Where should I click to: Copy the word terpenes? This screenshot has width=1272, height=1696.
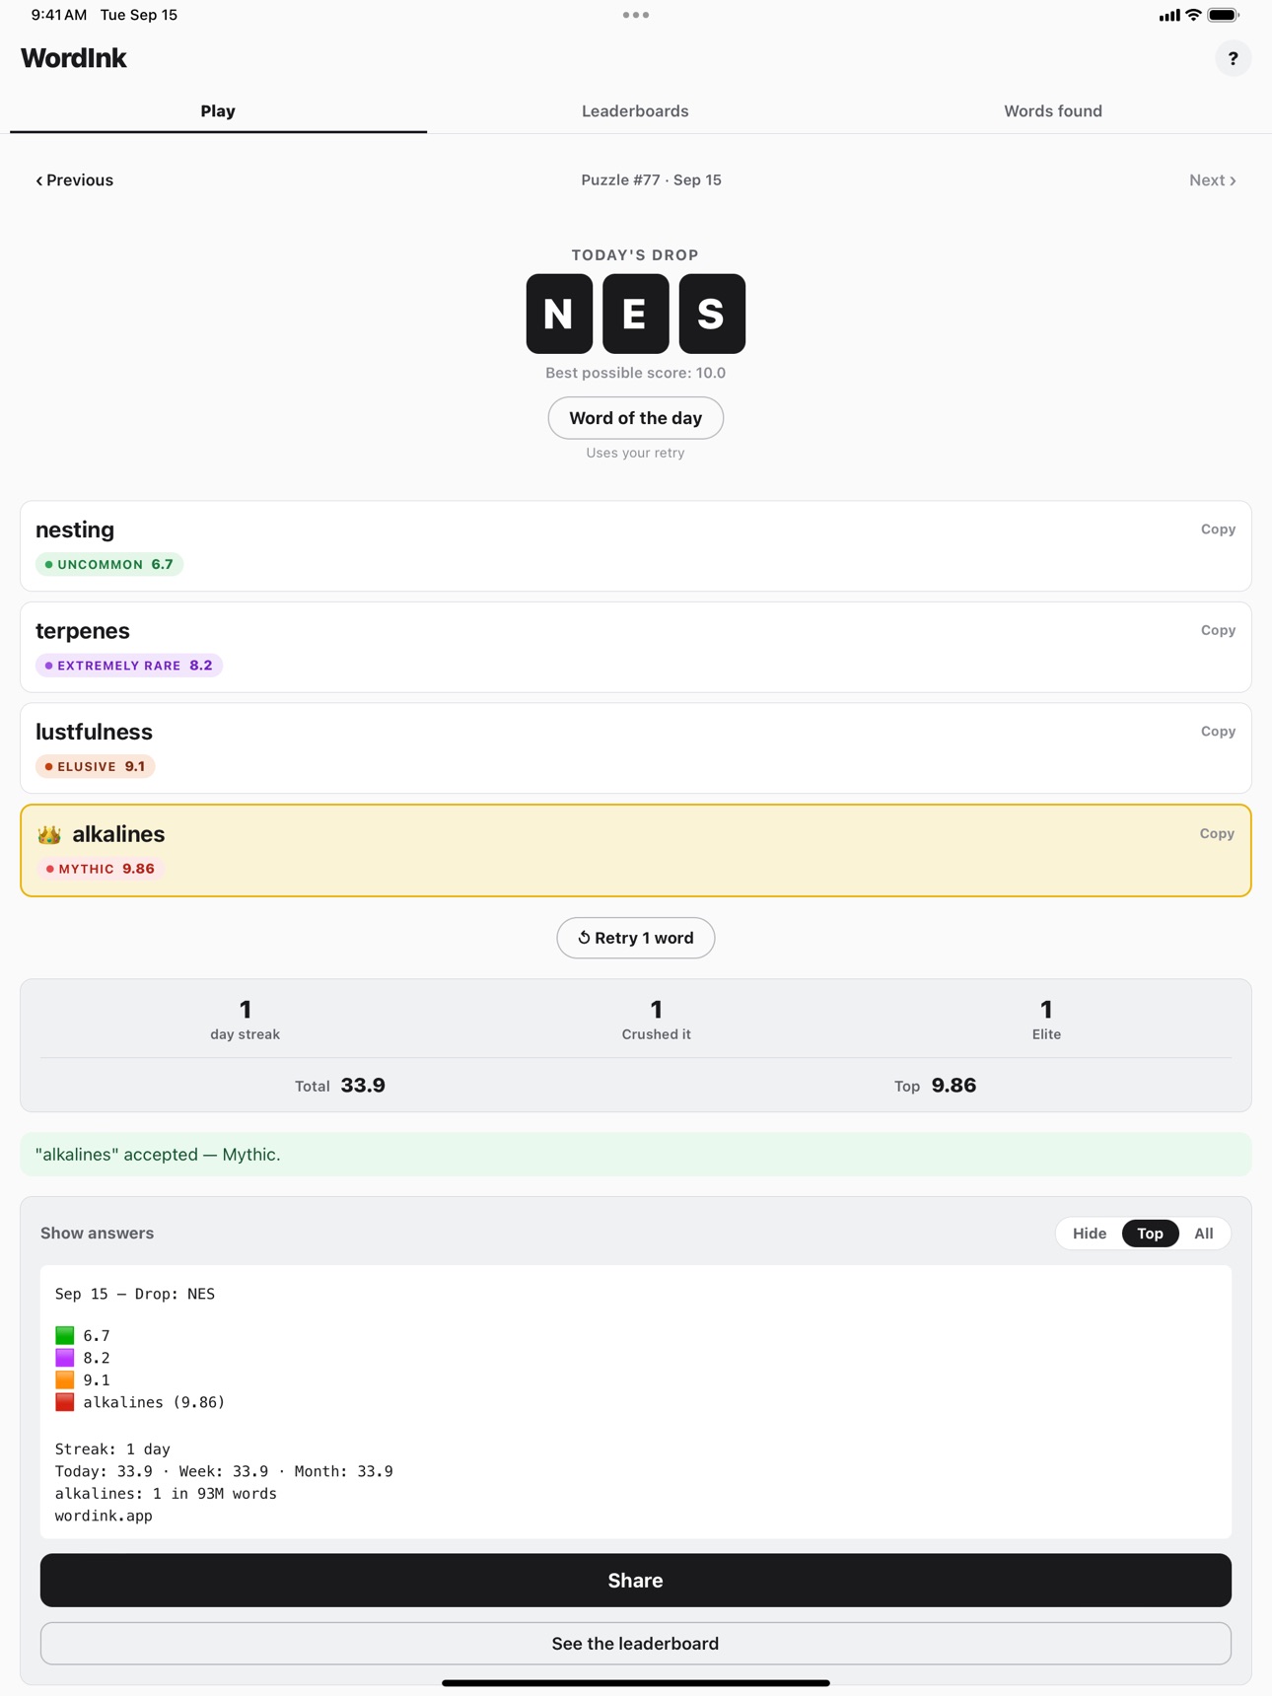coord(1218,630)
